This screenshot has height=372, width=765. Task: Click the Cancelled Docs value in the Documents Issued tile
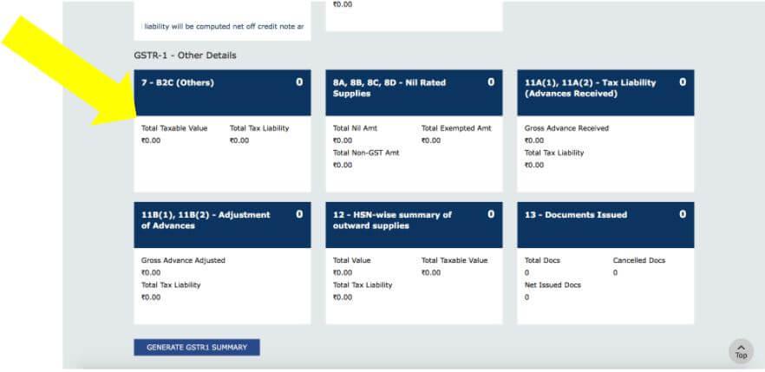coord(615,273)
